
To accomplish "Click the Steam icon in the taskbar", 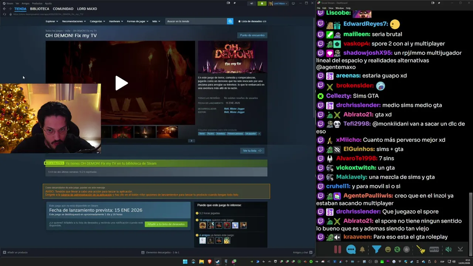I will click(x=218, y=262).
